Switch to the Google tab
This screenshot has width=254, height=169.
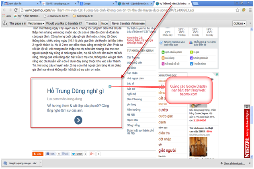point(97,4)
